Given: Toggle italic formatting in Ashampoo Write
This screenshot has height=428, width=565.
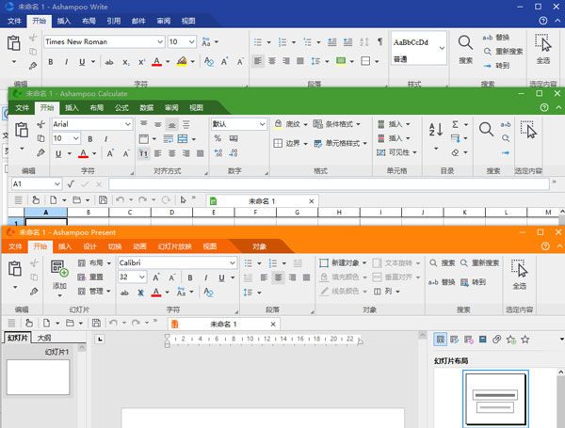Looking at the screenshot, I should pyautogui.click(x=66, y=62).
